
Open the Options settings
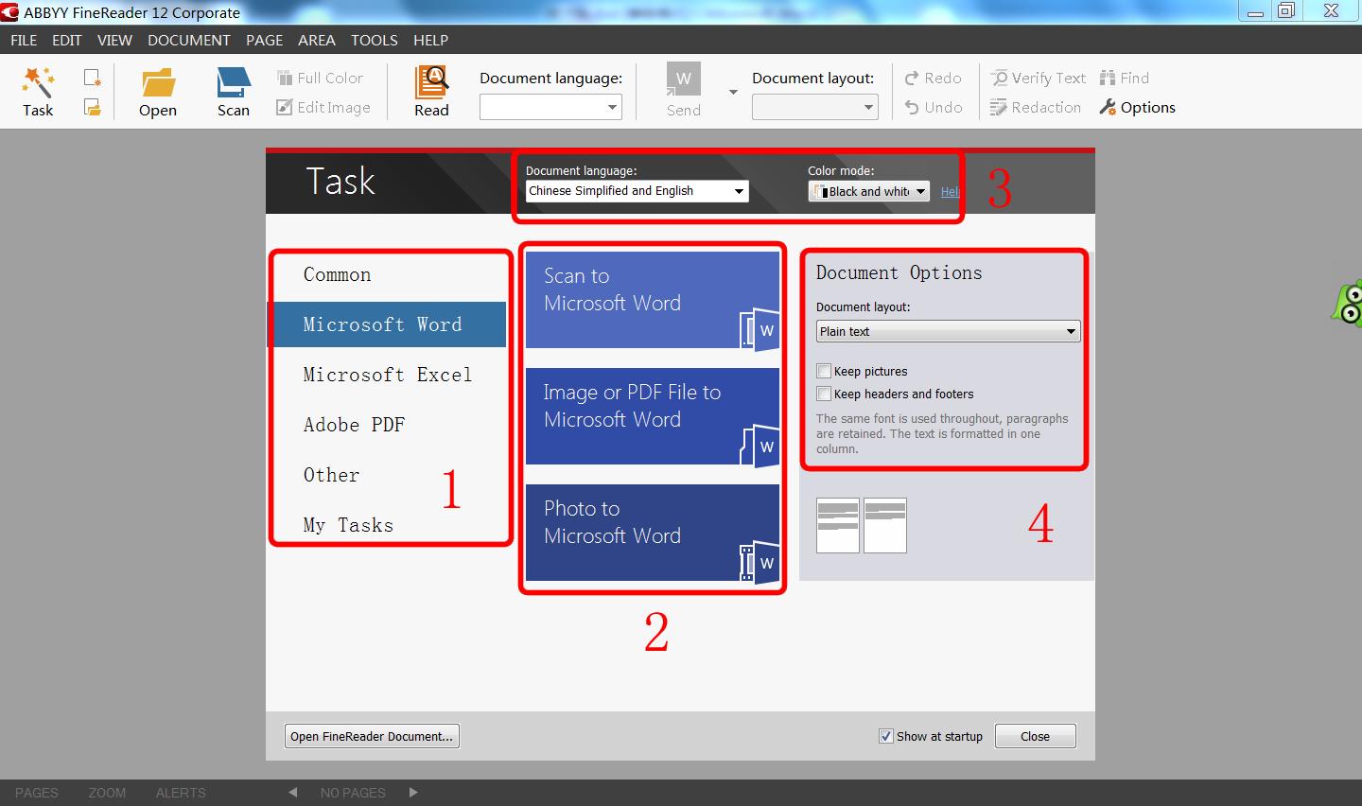[x=1137, y=107]
